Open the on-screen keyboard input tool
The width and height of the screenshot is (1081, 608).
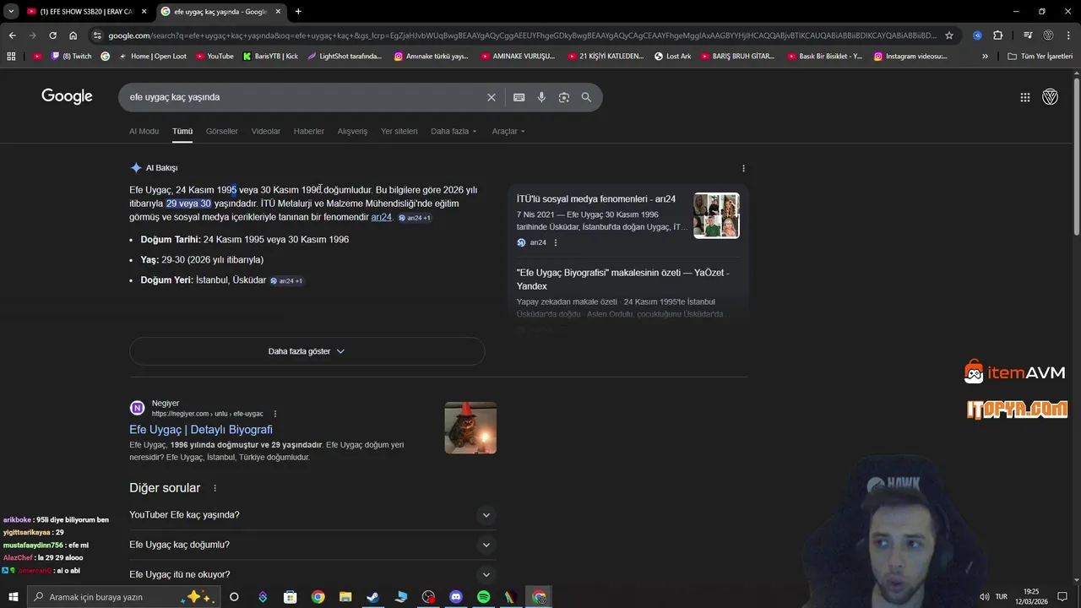(519, 97)
